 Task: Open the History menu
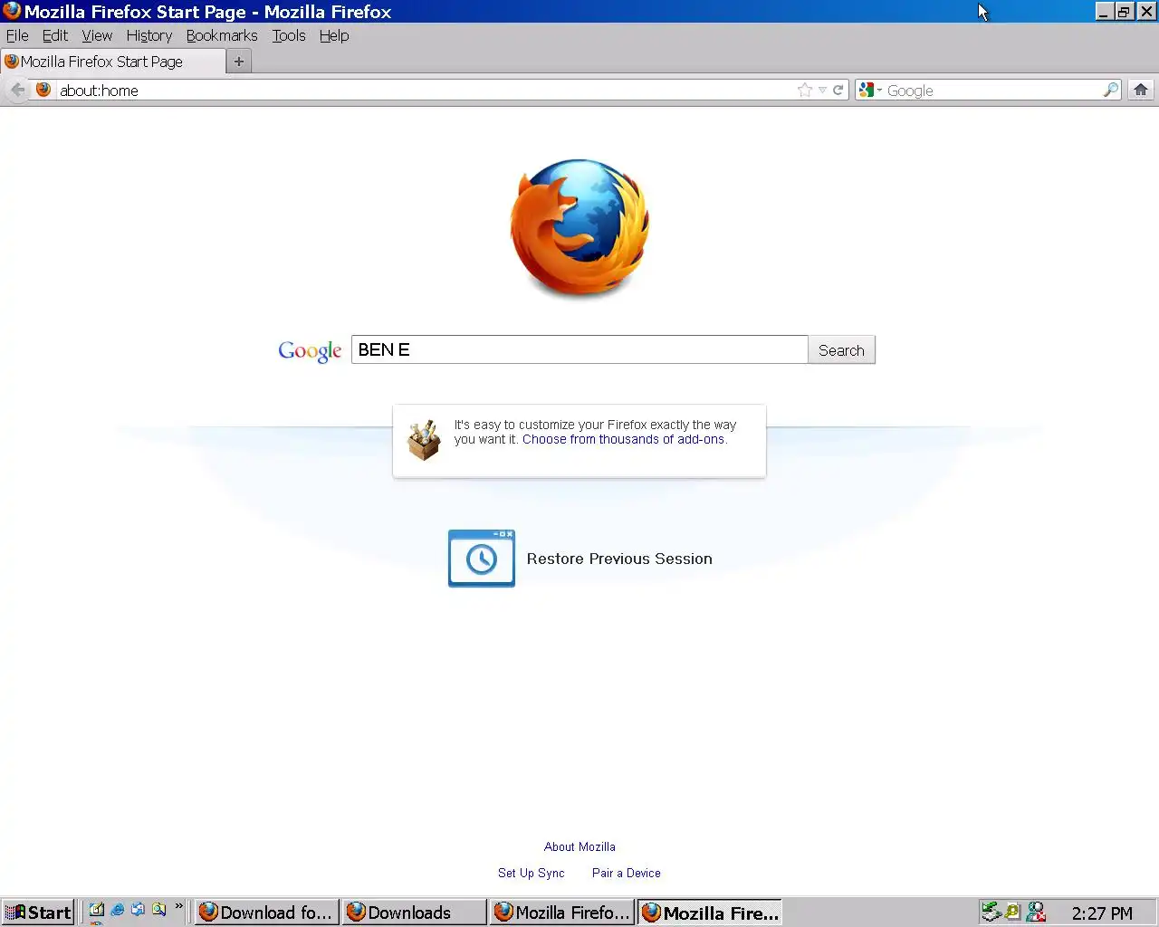pyautogui.click(x=149, y=35)
